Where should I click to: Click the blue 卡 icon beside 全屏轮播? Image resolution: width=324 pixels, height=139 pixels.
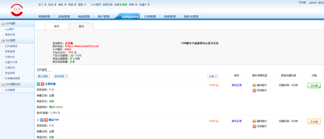click(x=38, y=84)
